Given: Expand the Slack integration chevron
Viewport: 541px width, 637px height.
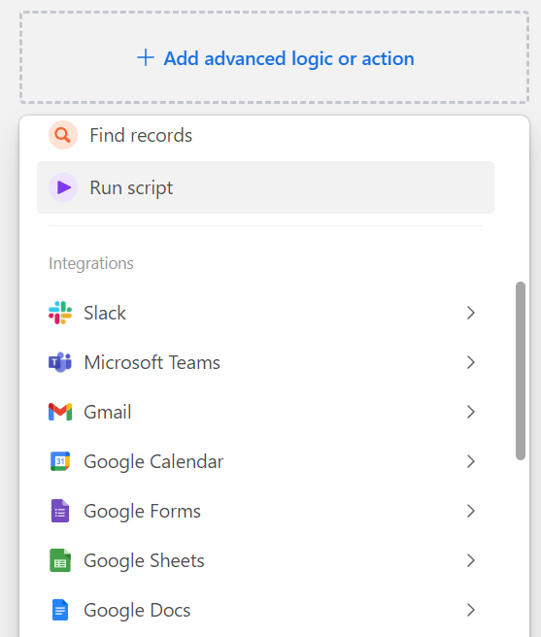Looking at the screenshot, I should coord(471,313).
